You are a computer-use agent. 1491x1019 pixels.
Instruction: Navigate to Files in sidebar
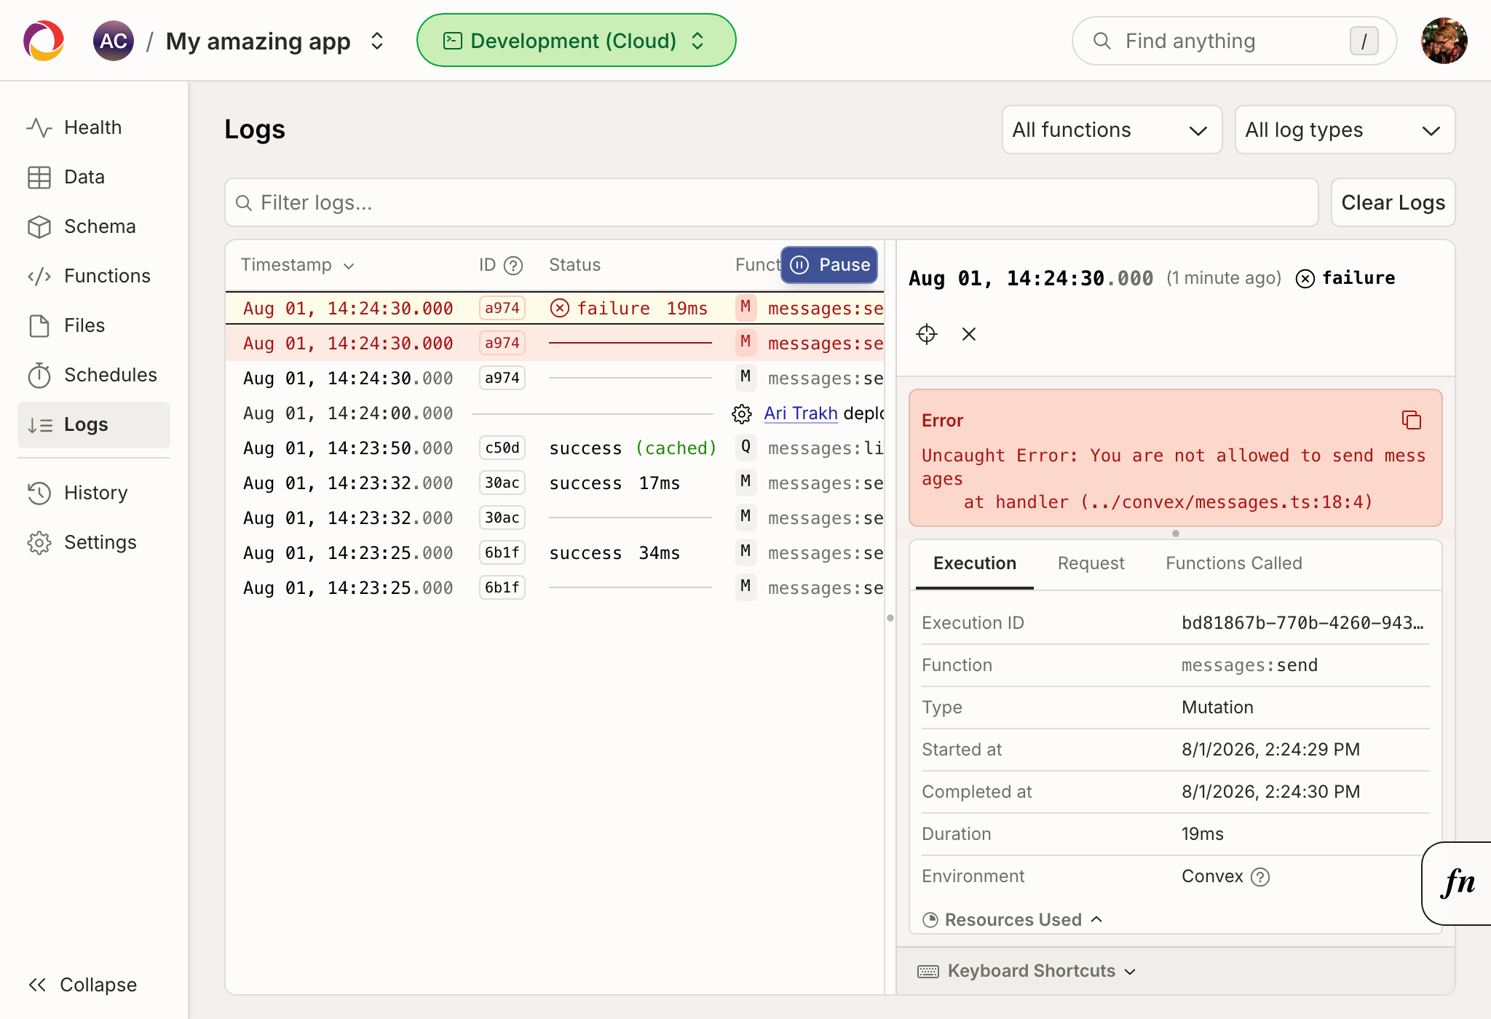coord(93,325)
